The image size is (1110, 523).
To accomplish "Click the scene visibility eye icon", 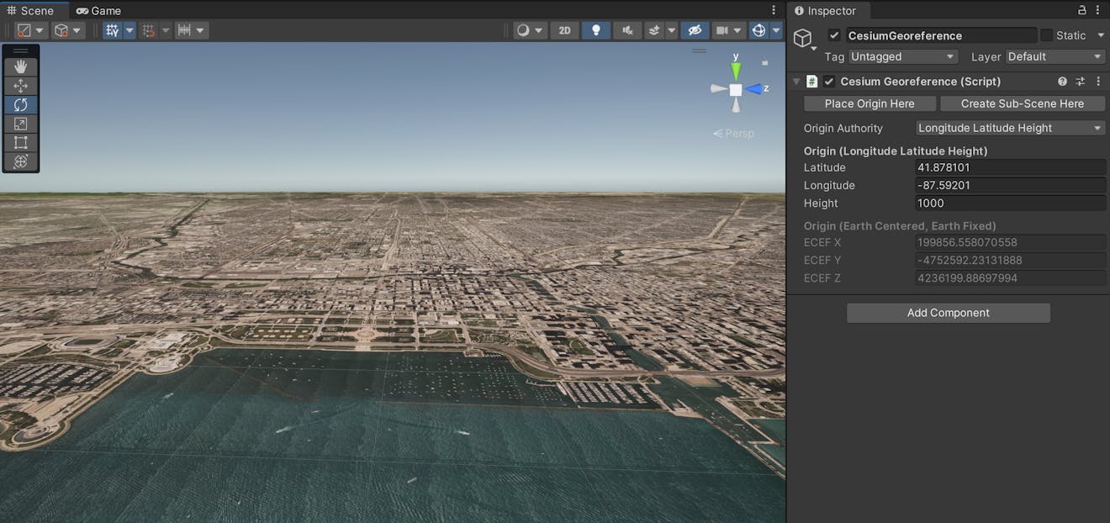I will pos(695,29).
